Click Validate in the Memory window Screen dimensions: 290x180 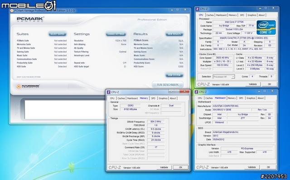pos(164,167)
